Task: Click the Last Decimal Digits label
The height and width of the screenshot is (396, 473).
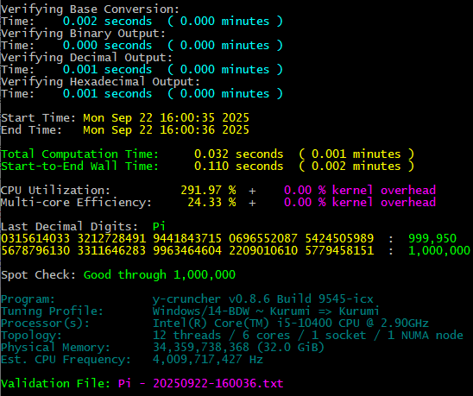Action: point(69,227)
